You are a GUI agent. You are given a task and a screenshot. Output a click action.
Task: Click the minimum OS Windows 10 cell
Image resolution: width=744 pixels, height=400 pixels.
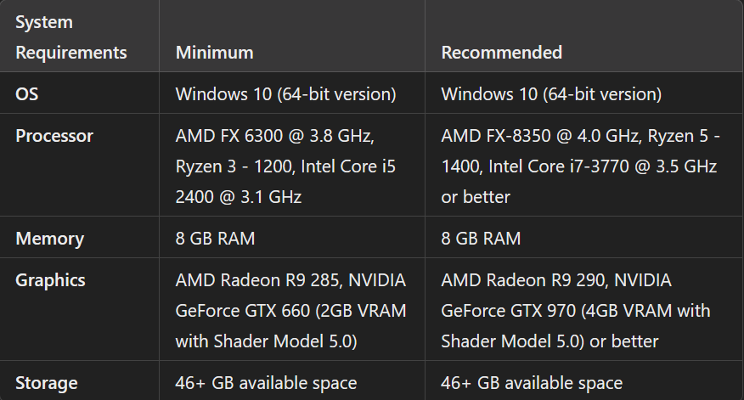[x=285, y=93]
